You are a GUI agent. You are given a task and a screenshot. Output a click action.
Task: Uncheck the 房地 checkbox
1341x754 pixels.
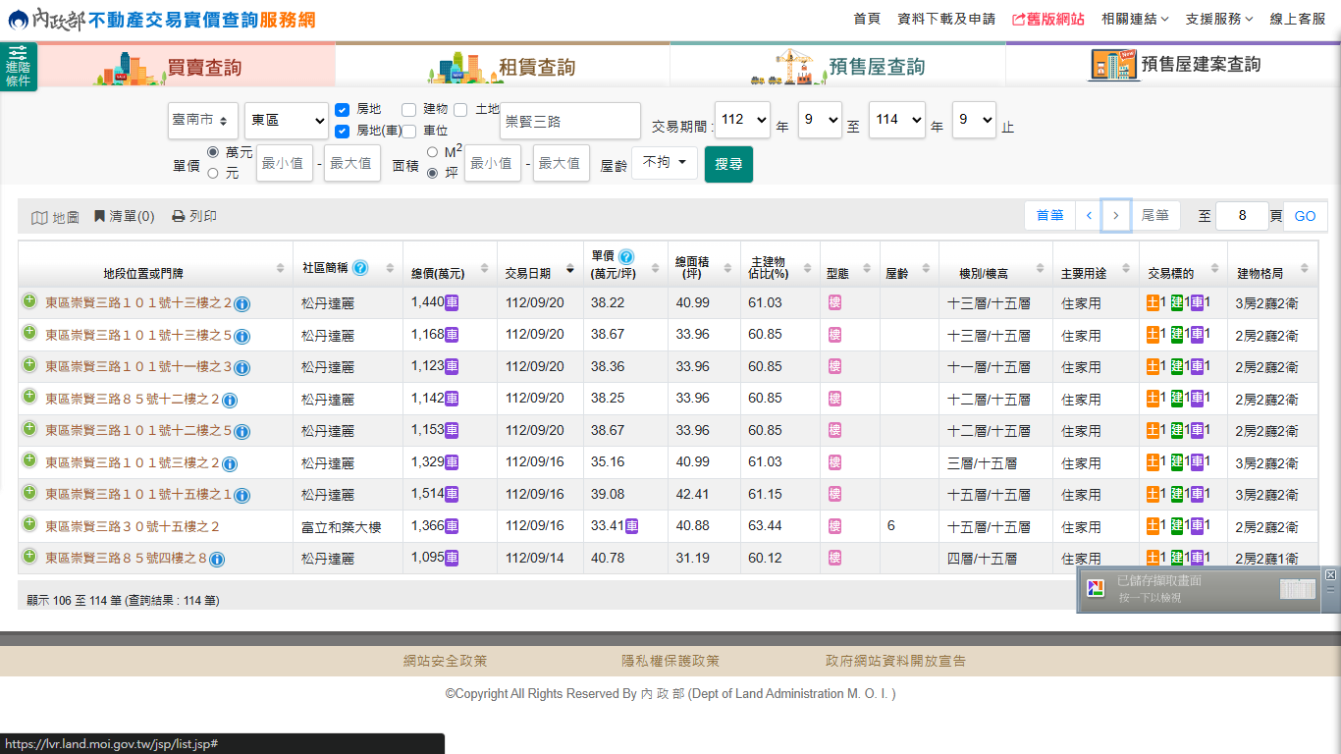point(342,109)
